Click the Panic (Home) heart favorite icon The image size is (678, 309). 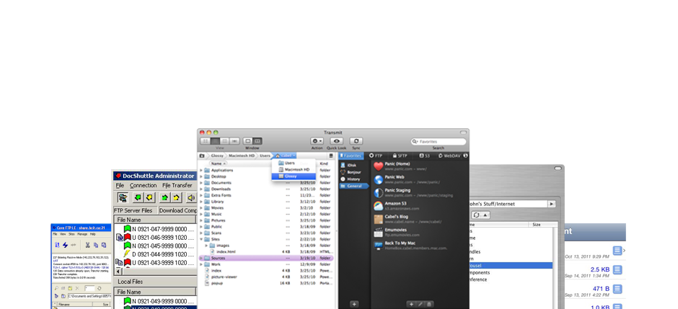tap(378, 166)
